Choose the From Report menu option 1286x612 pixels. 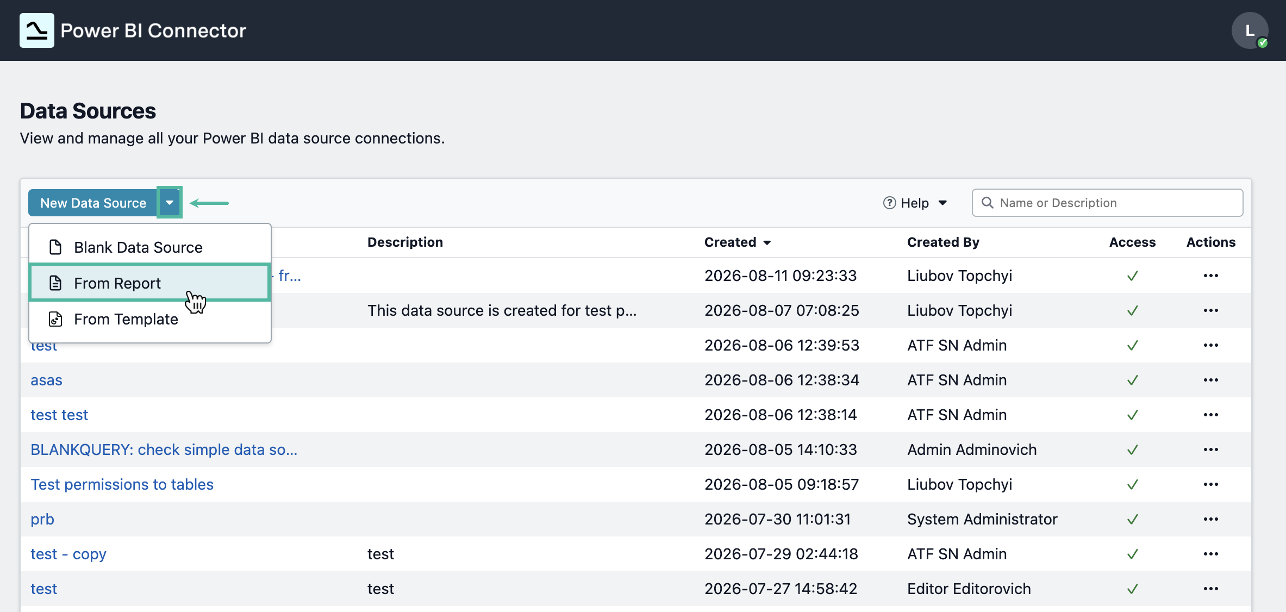pyautogui.click(x=150, y=283)
